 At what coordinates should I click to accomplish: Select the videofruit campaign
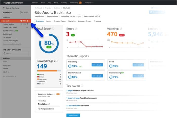tap(6, 72)
